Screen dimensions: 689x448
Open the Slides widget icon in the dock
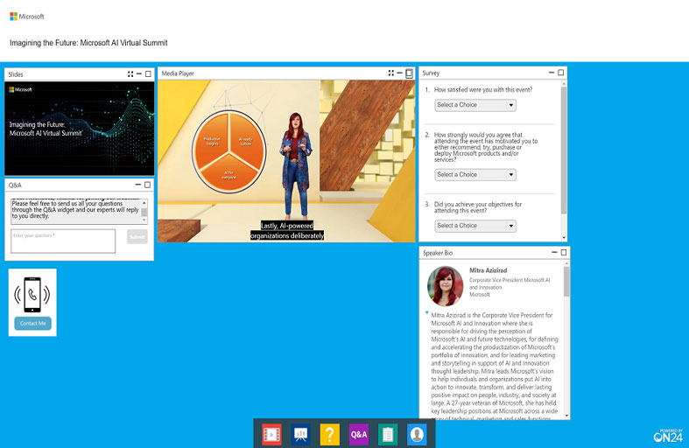click(x=300, y=433)
